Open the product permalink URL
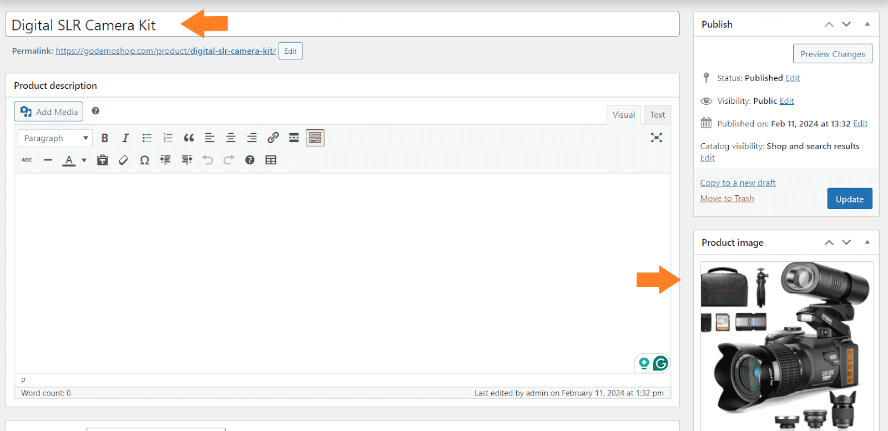 pos(165,50)
